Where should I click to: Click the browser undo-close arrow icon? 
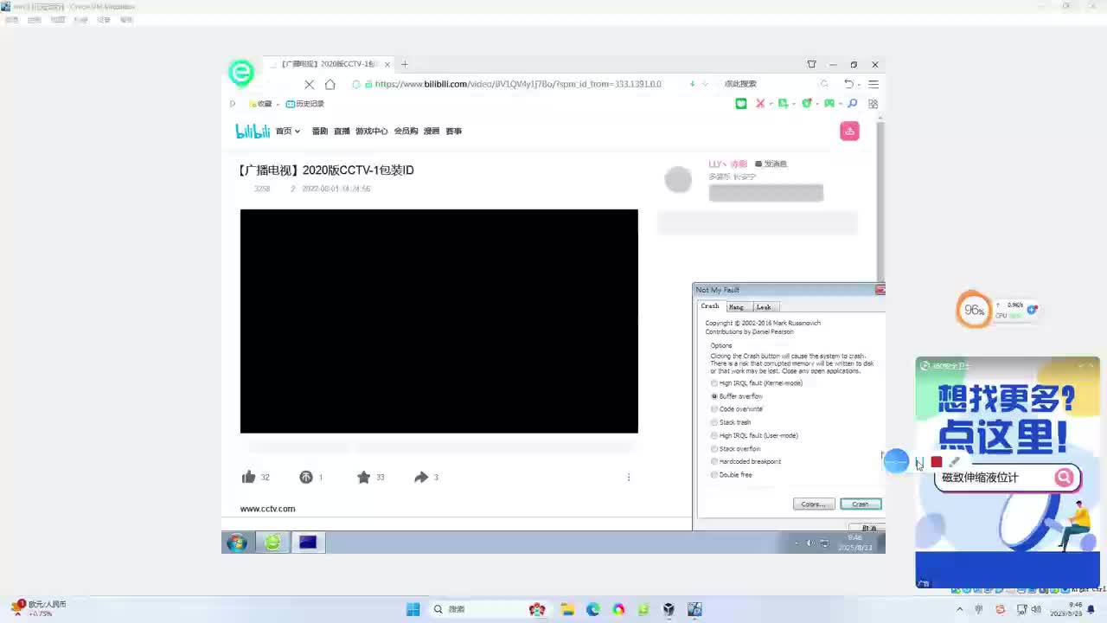848,84
